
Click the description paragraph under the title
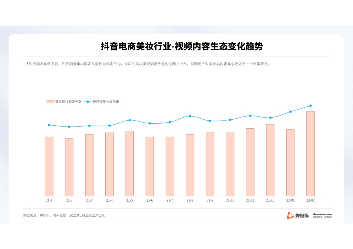[147, 64]
